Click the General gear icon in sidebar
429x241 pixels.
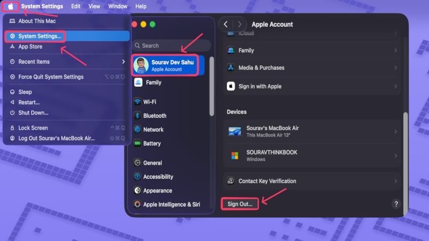pyautogui.click(x=137, y=163)
